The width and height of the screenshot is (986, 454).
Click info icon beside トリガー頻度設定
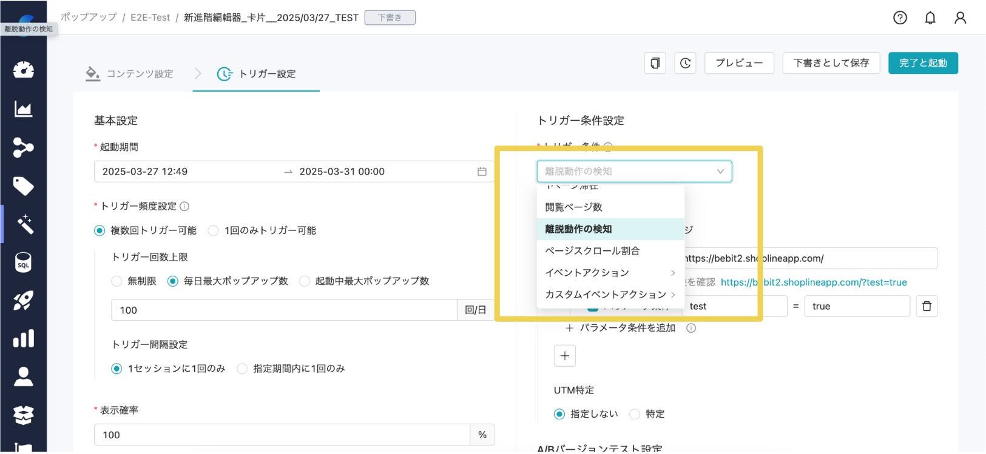185,206
